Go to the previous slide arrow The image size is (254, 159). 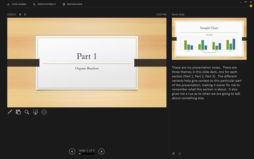(x=72, y=151)
